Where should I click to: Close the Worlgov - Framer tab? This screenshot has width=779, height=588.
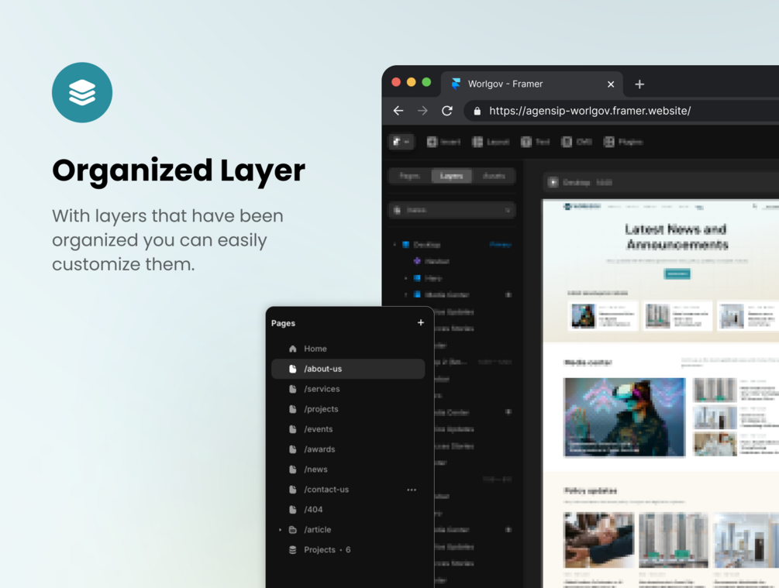[x=611, y=84]
